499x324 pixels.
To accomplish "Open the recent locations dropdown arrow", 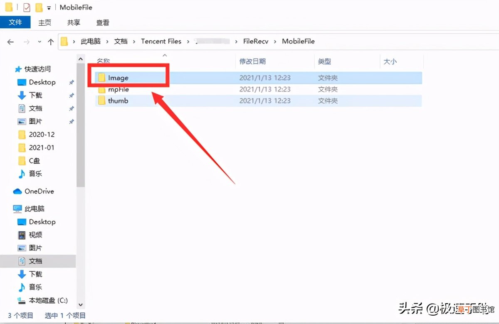I will [40, 42].
